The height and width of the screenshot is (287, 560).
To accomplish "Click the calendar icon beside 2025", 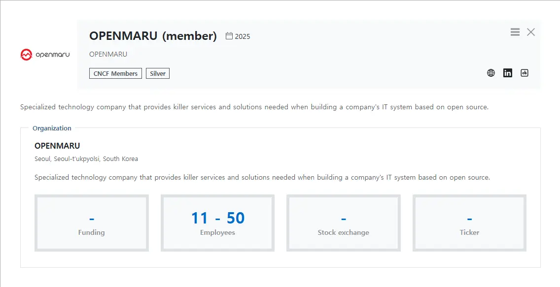I will 229,36.
